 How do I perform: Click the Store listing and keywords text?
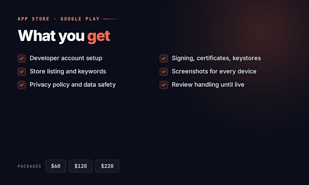click(68, 71)
